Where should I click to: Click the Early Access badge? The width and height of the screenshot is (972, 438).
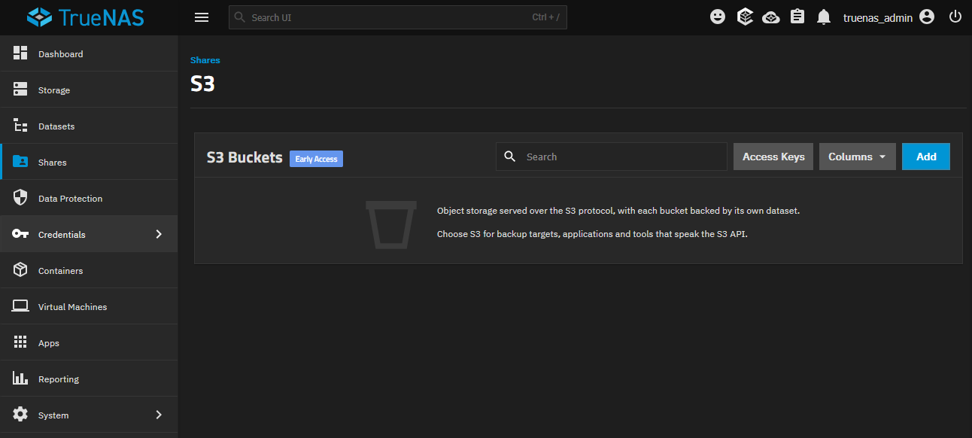[x=316, y=159]
